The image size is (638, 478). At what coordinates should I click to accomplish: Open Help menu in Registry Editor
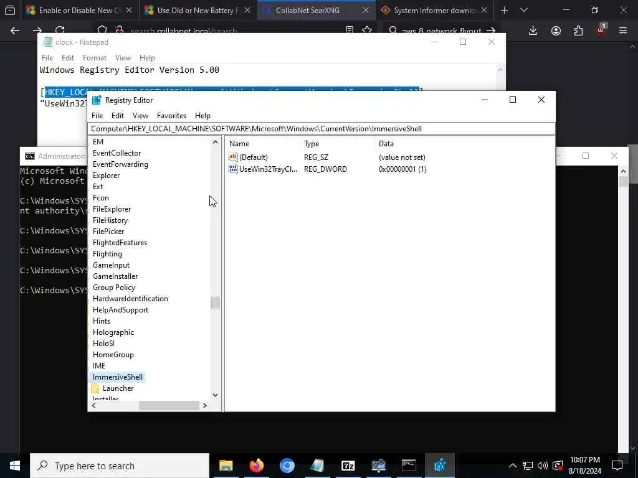(202, 116)
